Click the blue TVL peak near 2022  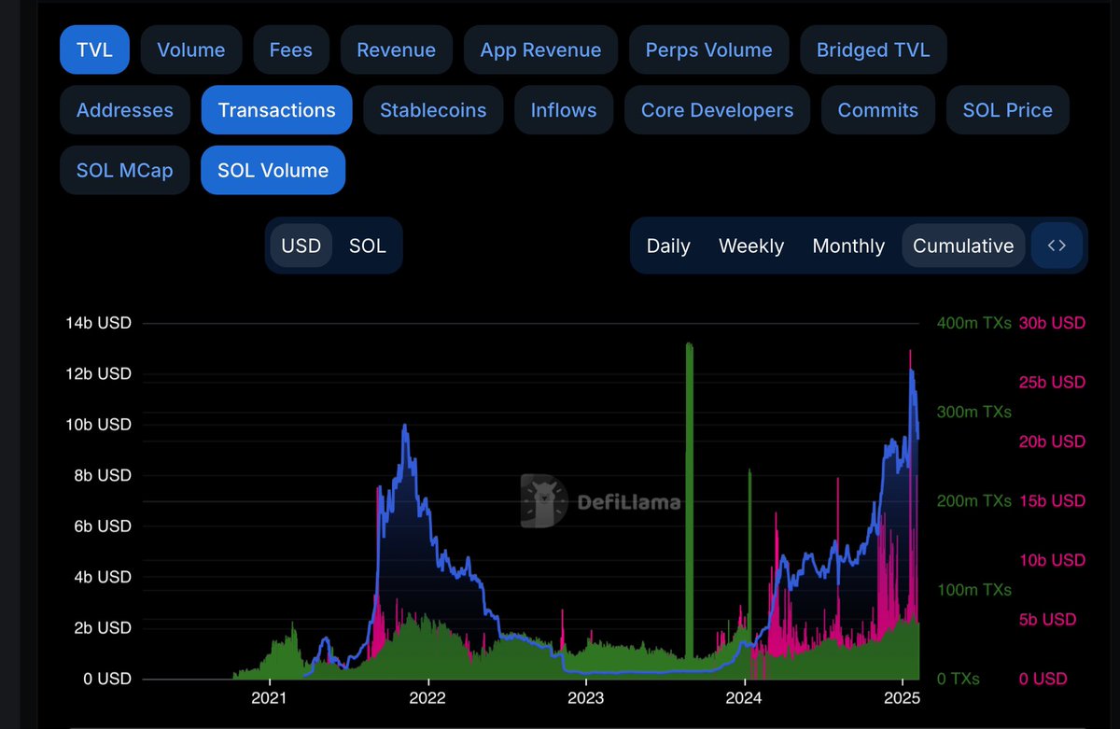pyautogui.click(x=404, y=427)
